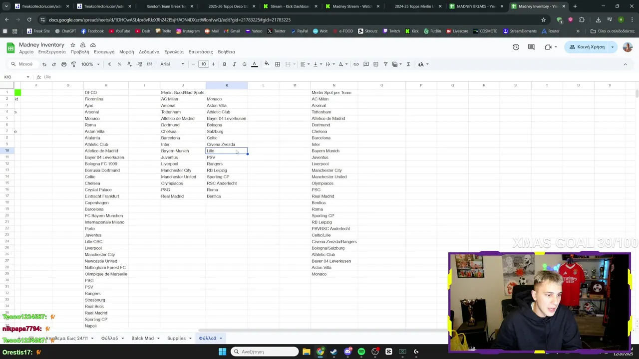639x359 pixels.
Task: Click the Redo icon in the toolbar
Action: [x=54, y=64]
